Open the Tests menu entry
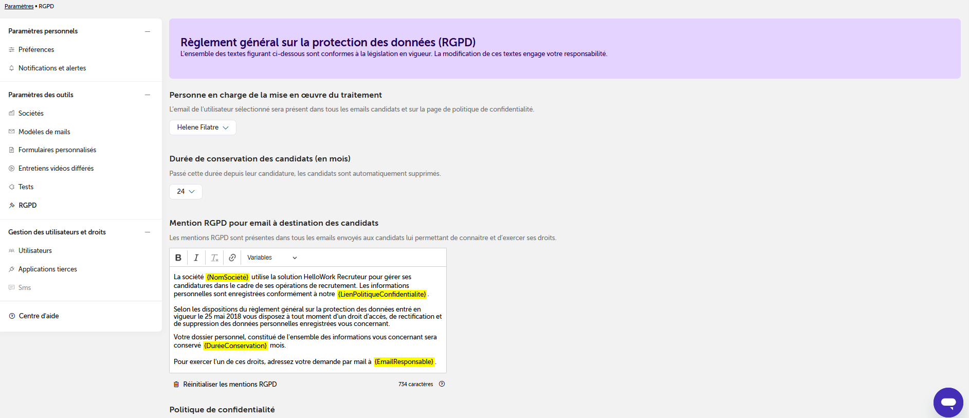 tap(26, 187)
